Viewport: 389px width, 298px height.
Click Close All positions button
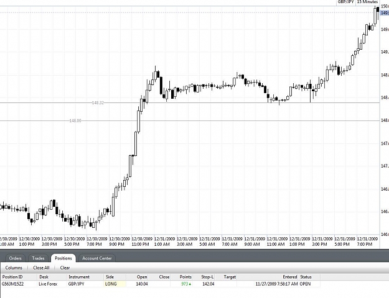point(41,268)
